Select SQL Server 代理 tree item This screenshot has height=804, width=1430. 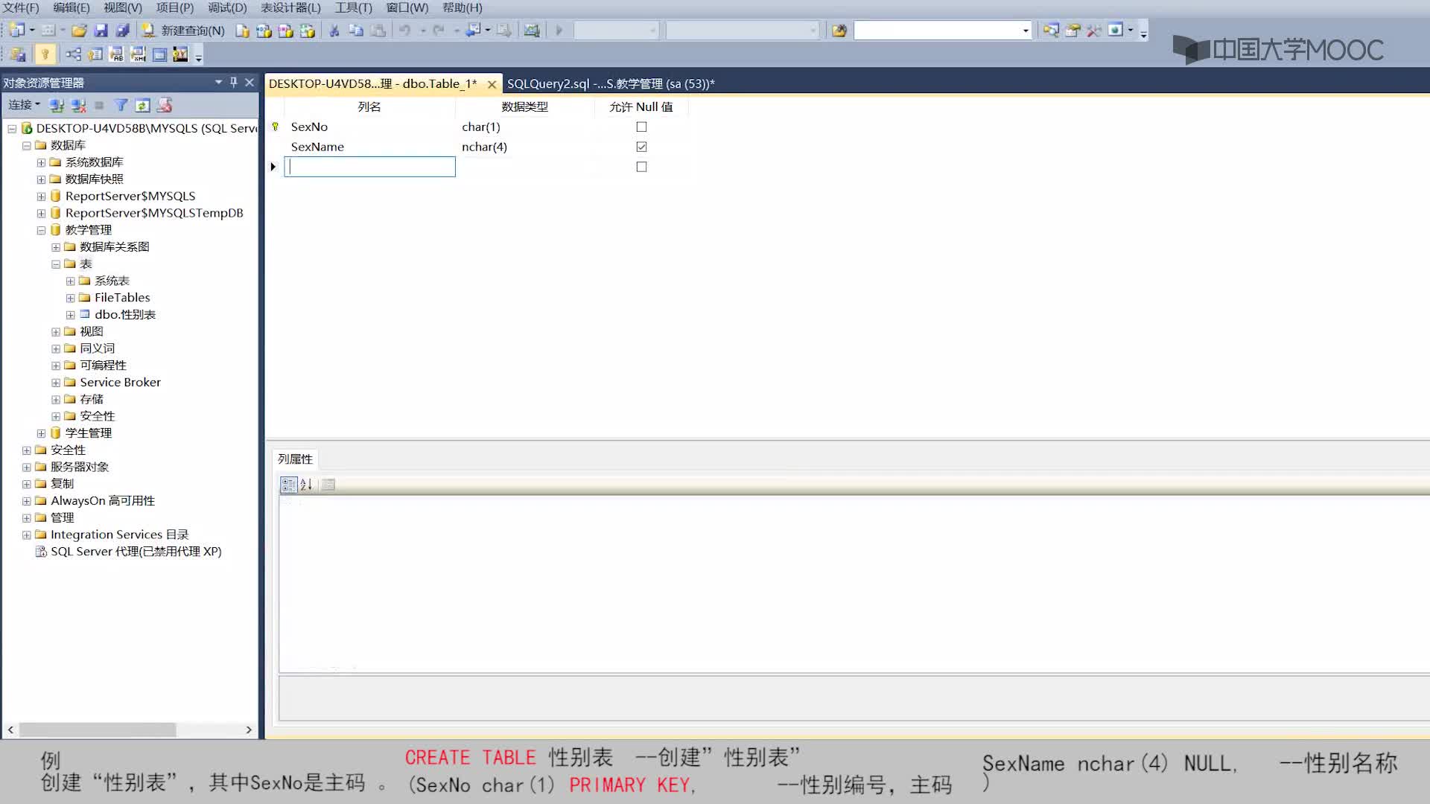pyautogui.click(x=136, y=552)
